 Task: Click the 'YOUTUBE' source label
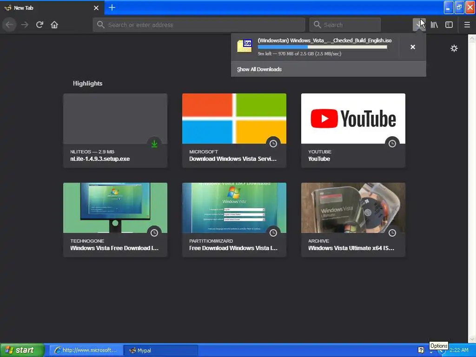pyautogui.click(x=320, y=152)
